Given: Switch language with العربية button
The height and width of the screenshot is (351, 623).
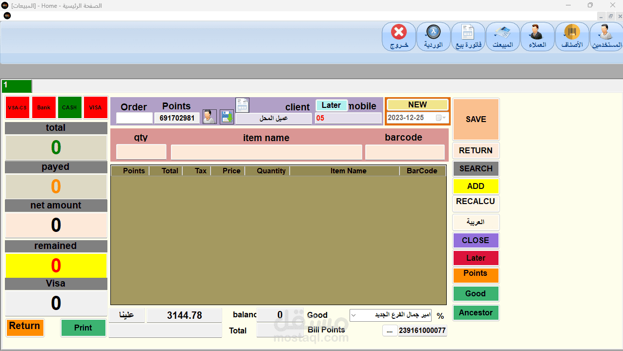Looking at the screenshot, I should (476, 222).
